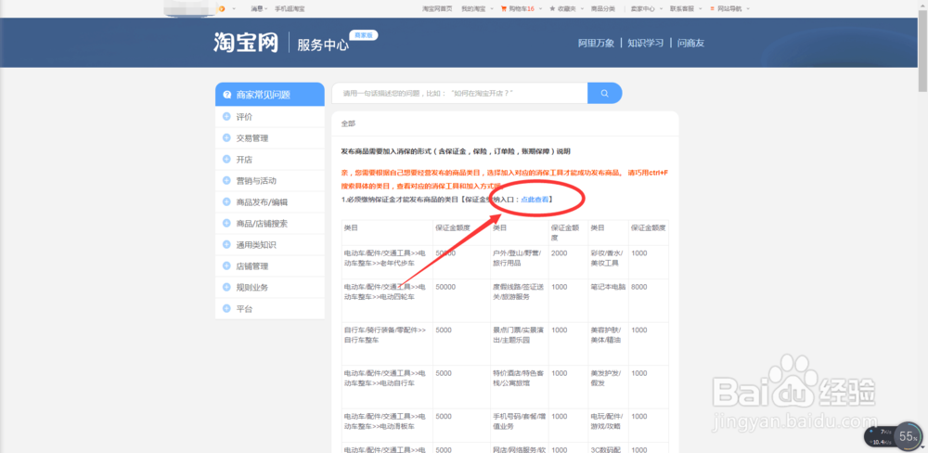
Task: Click cell ending with 老年代步车
Action: (387, 261)
